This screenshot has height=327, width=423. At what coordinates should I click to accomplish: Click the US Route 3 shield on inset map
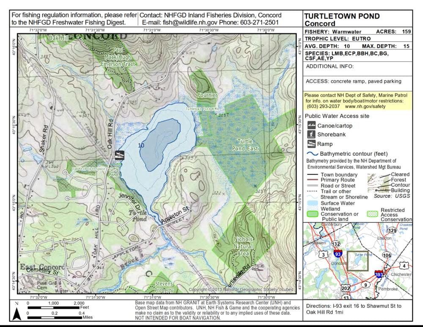point(324,254)
